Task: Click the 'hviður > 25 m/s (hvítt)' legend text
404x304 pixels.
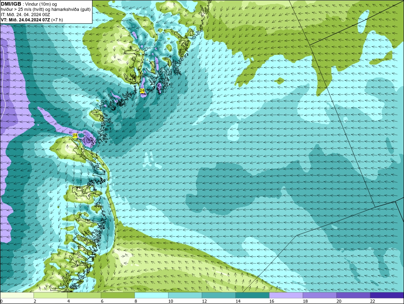Action: pos(22,10)
